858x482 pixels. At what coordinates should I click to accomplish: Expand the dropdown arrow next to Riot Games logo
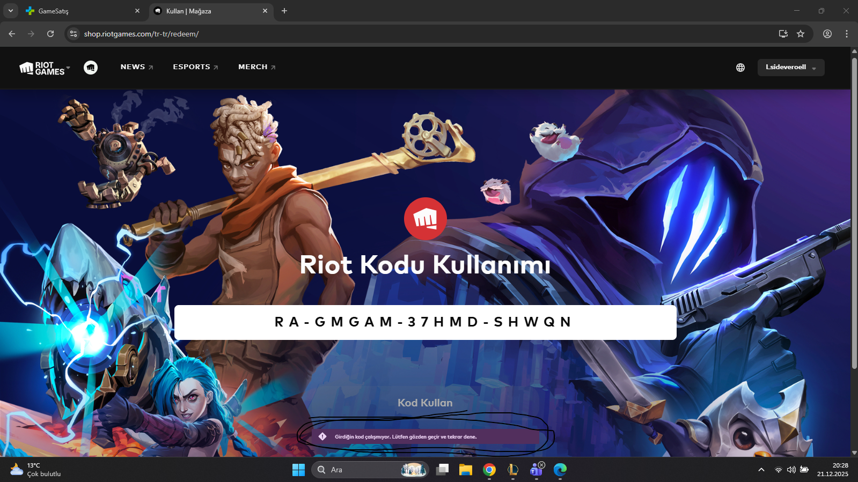click(x=68, y=68)
